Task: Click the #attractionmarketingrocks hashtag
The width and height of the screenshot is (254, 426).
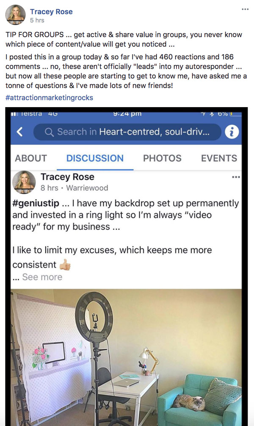Action: pyautogui.click(x=49, y=97)
